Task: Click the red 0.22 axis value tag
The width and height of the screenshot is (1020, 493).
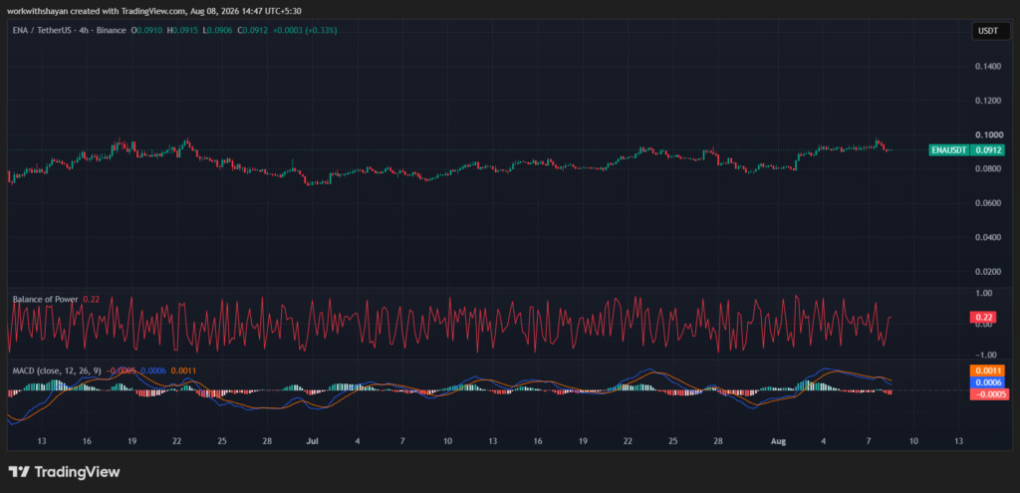Action: [981, 317]
